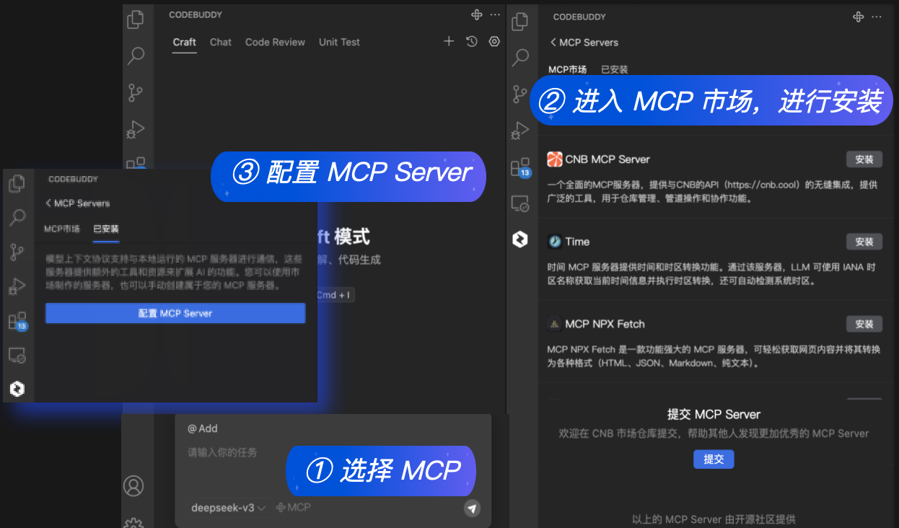Click the 配置 MCP Server button
The height and width of the screenshot is (528, 899).
click(175, 313)
